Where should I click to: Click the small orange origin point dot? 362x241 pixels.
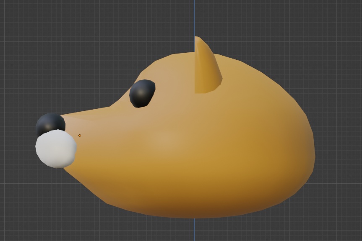pyautogui.click(x=80, y=136)
